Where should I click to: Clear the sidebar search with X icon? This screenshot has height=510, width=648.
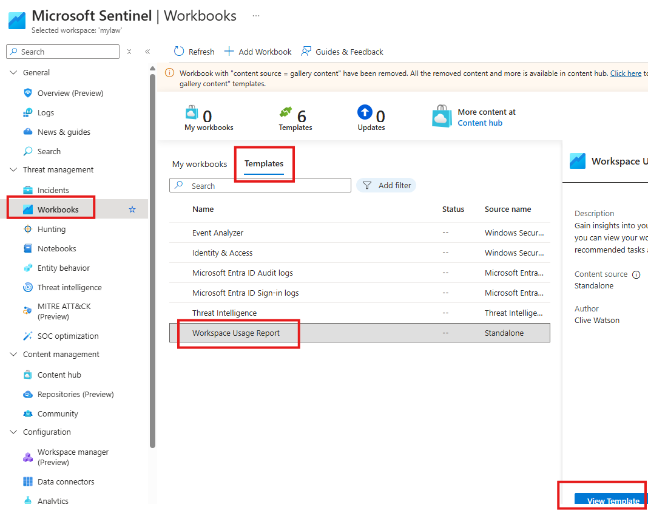point(129,52)
